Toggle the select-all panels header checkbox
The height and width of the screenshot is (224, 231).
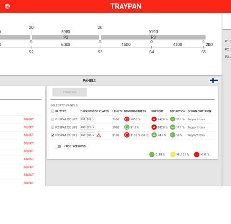click(53, 111)
